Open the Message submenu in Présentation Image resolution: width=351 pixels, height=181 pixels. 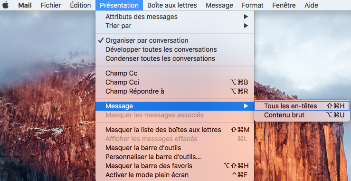(175, 106)
